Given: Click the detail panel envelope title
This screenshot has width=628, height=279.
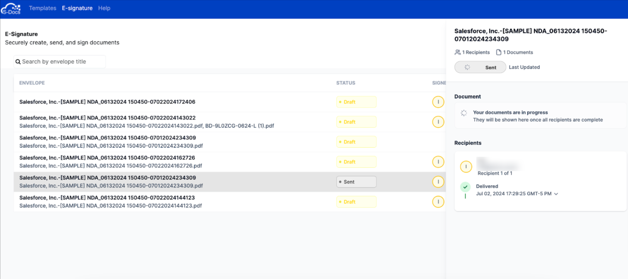Looking at the screenshot, I should [531, 35].
